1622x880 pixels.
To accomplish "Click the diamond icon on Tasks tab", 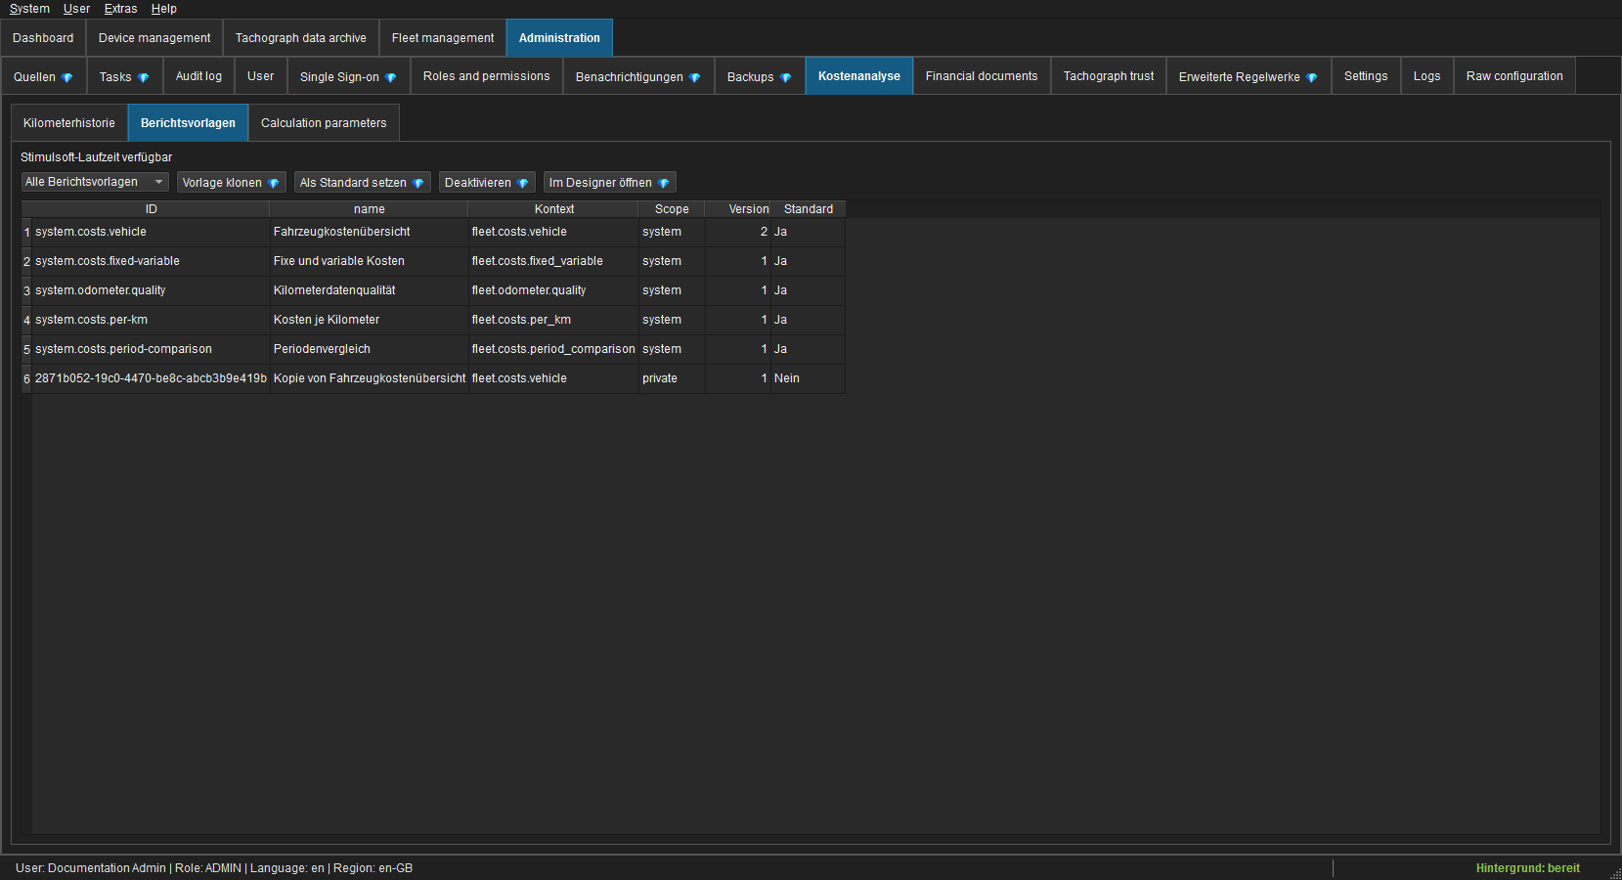I will (144, 77).
